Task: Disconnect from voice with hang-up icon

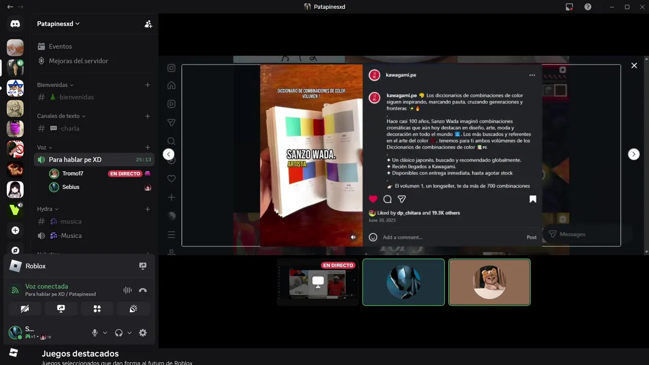Action: (143, 290)
